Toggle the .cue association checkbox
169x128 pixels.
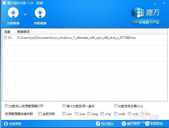pyautogui.click(x=76, y=114)
